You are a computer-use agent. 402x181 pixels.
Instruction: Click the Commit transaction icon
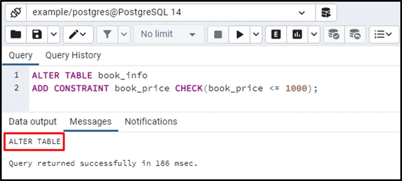pyautogui.click(x=333, y=34)
